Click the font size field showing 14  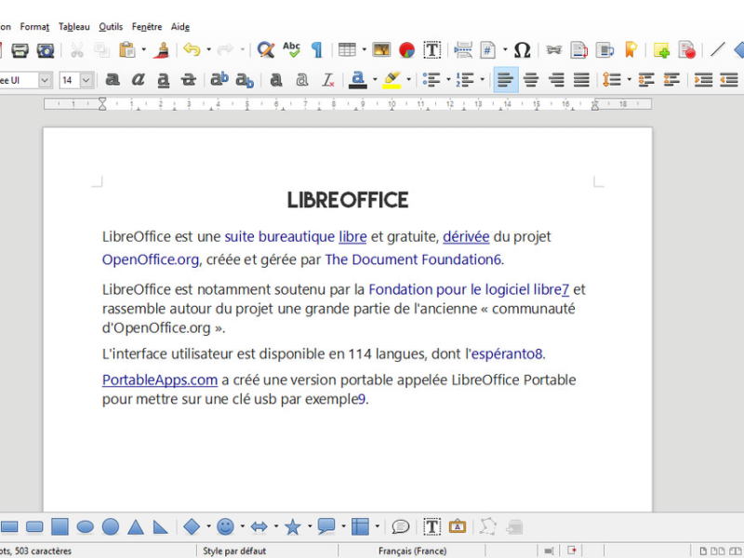69,80
